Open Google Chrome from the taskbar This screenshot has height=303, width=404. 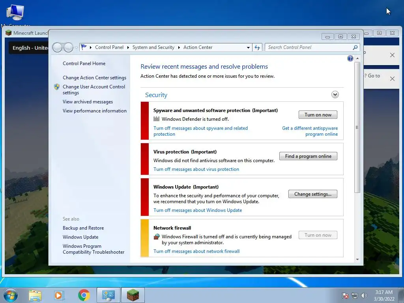84,295
